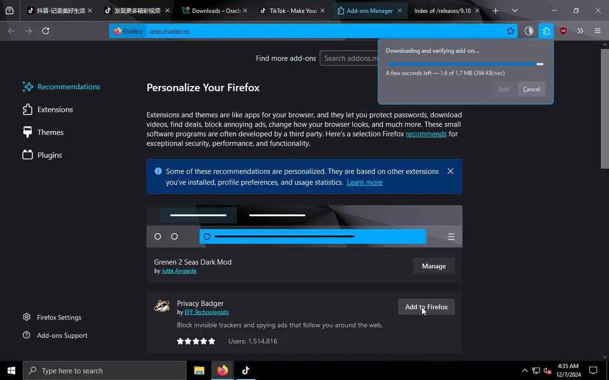This screenshot has height=380, width=609.
Task: Click the page vertical scrollbar
Action: (605, 108)
